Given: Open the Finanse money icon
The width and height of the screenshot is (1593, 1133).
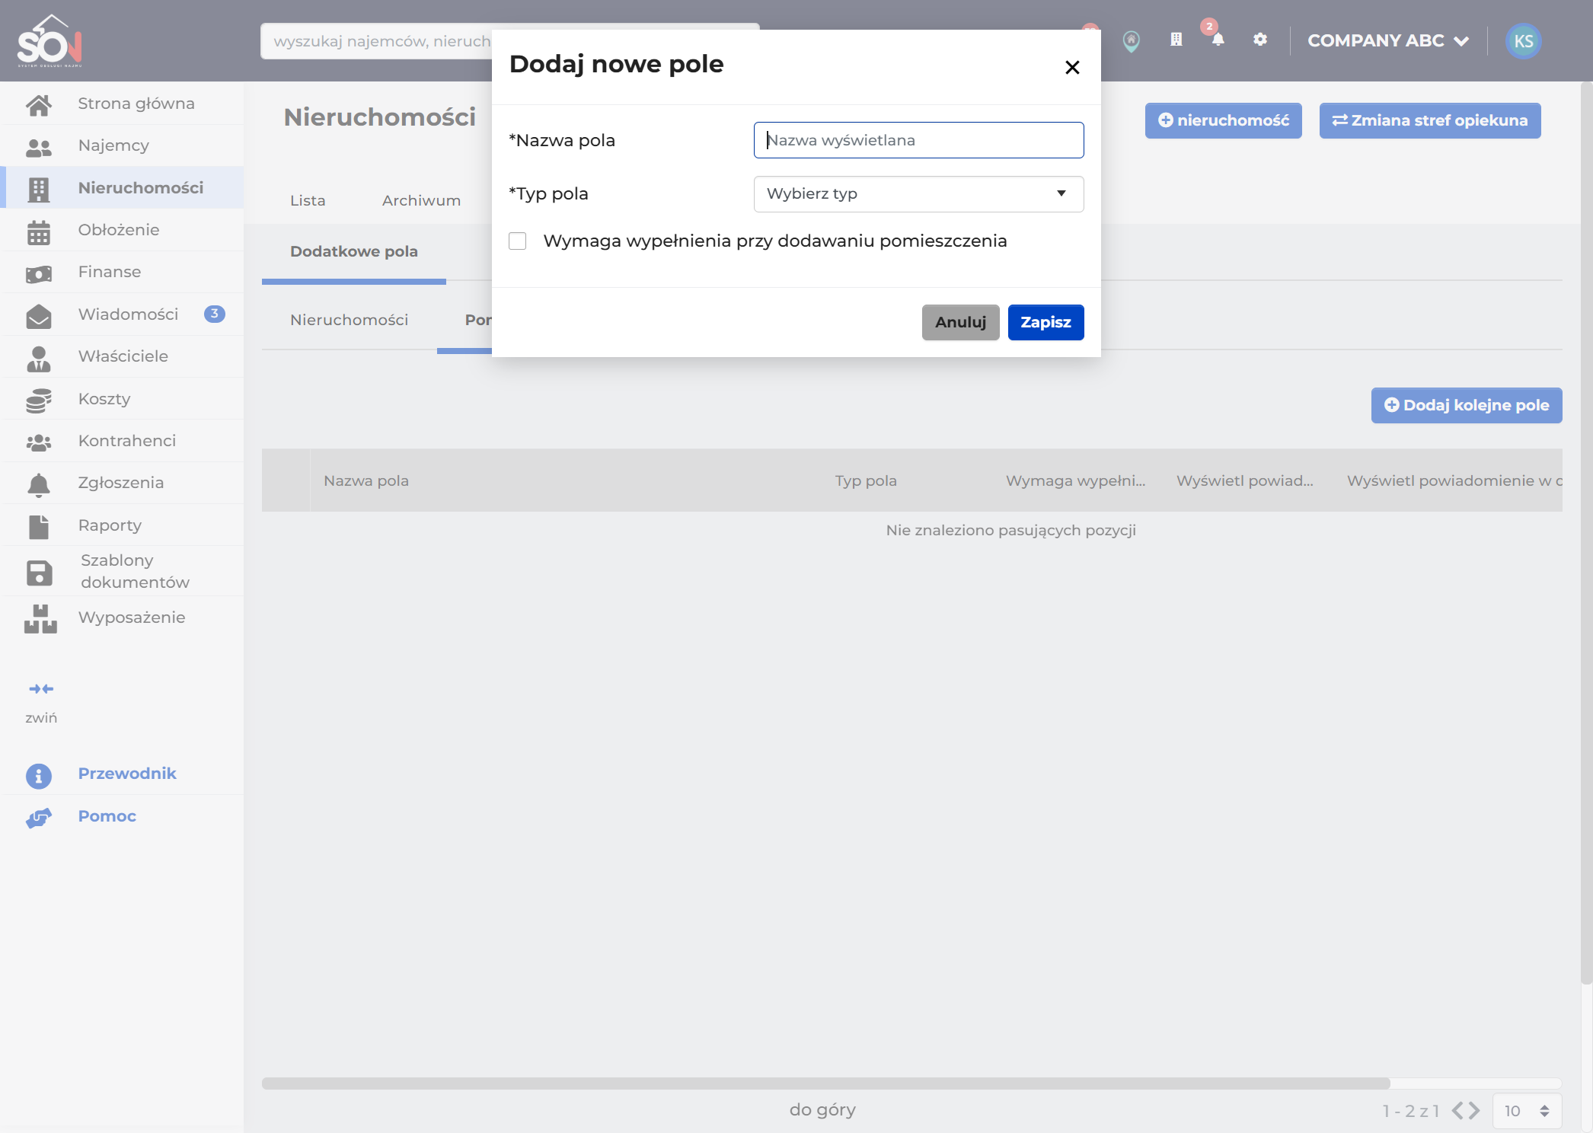Looking at the screenshot, I should (x=39, y=273).
